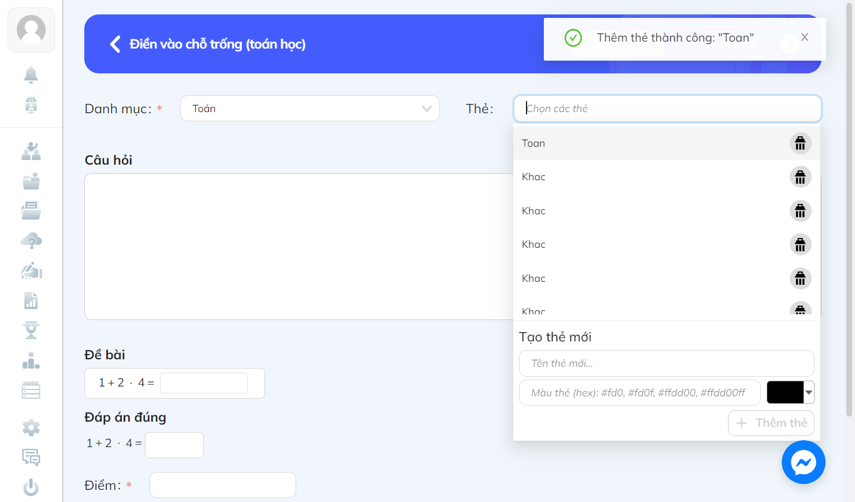
Task: Focus the "Chọn các thẻ" tag selector
Action: [x=667, y=109]
